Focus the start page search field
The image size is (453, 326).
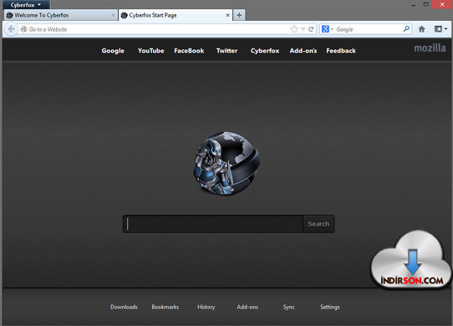(x=214, y=224)
